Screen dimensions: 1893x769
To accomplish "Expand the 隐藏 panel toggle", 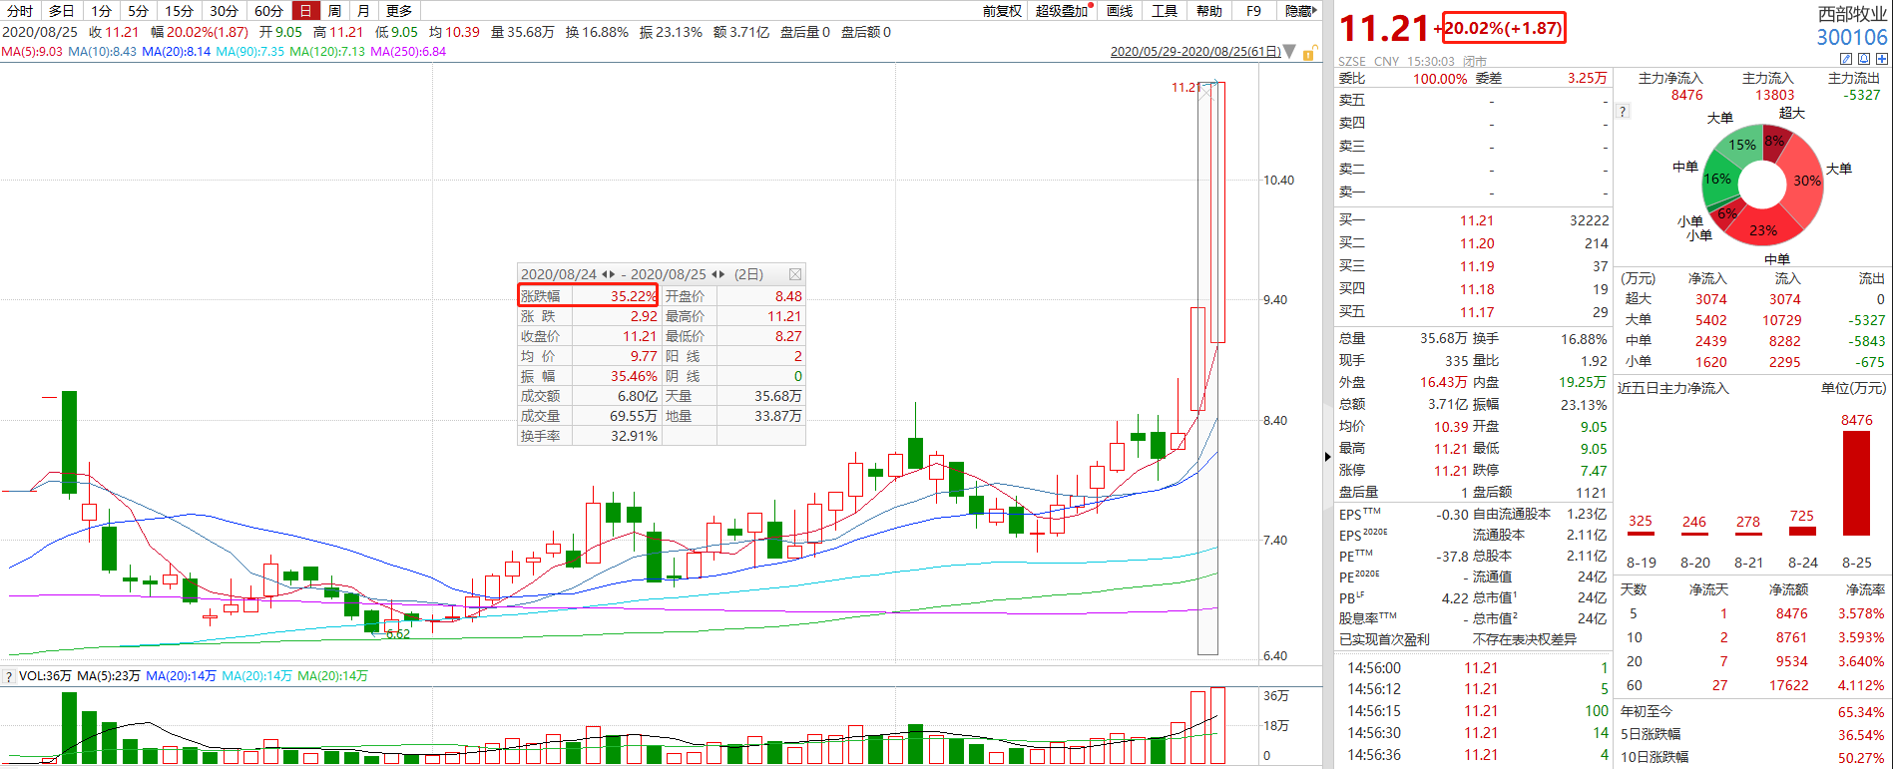I will [x=1300, y=11].
